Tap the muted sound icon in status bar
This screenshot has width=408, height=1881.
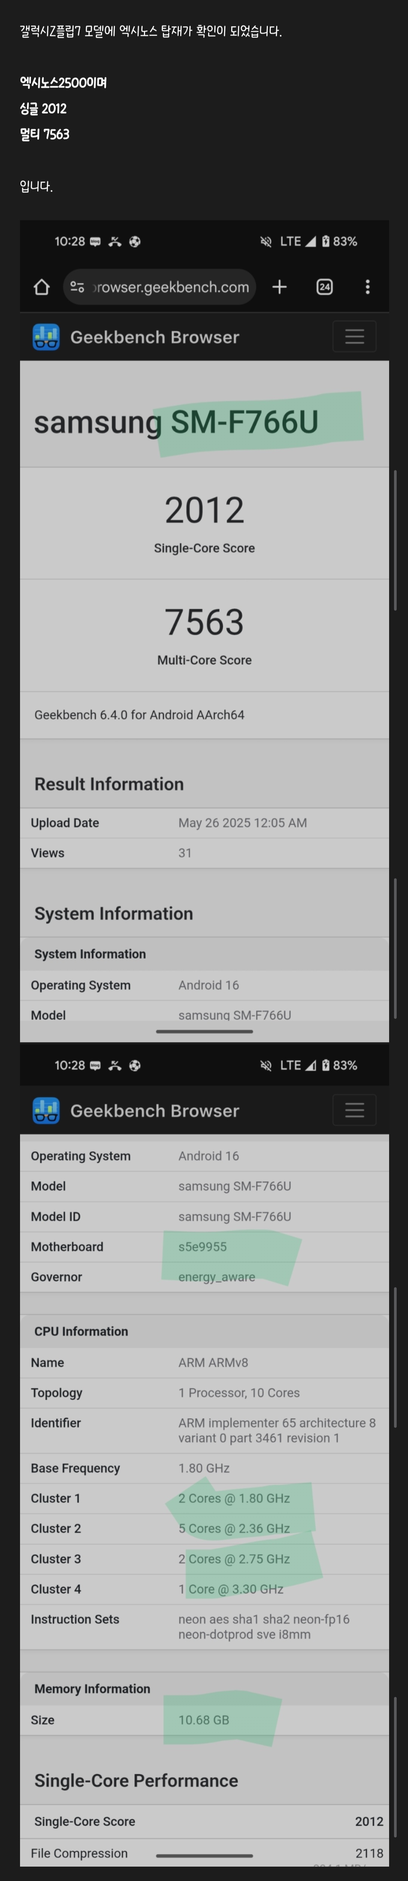pyautogui.click(x=266, y=241)
